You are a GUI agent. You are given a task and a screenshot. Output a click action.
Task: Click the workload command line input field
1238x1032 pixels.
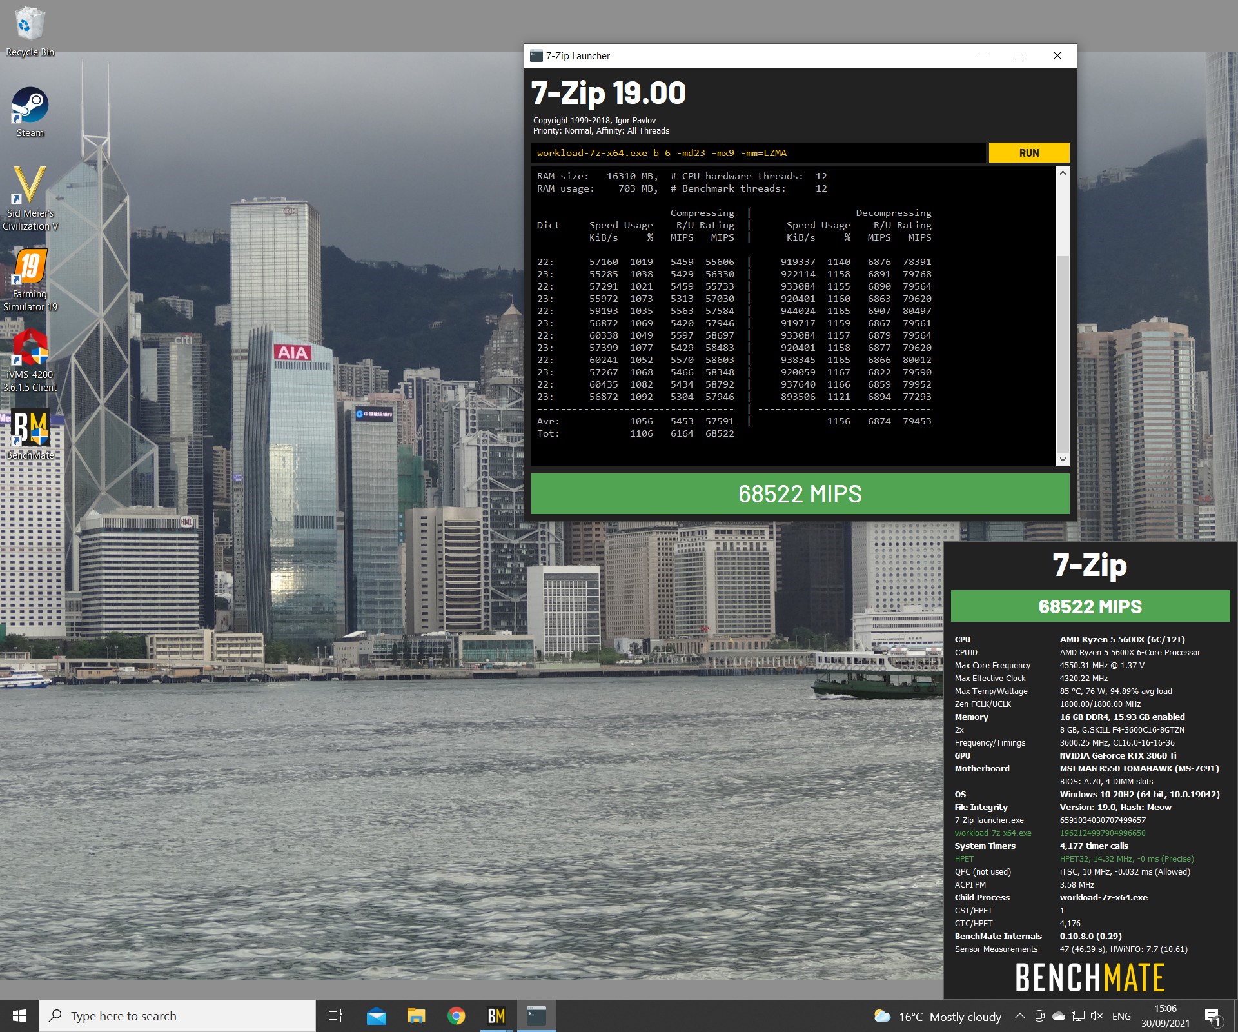[x=758, y=153]
